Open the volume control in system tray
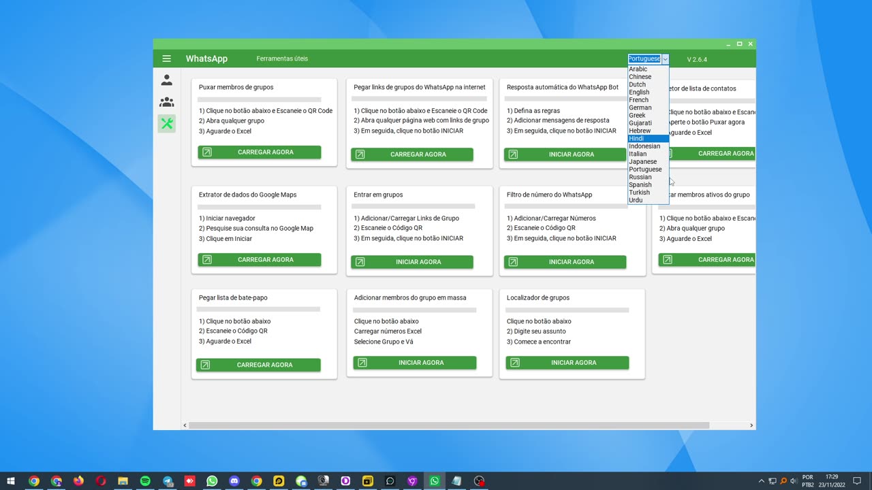The width and height of the screenshot is (872, 490). [x=794, y=481]
